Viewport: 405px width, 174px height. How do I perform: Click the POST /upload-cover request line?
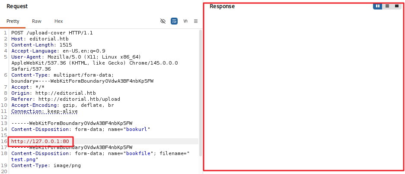(52, 33)
